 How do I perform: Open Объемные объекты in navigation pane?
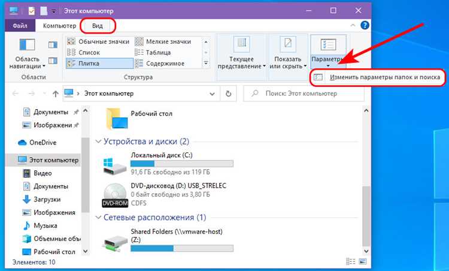click(x=51, y=239)
